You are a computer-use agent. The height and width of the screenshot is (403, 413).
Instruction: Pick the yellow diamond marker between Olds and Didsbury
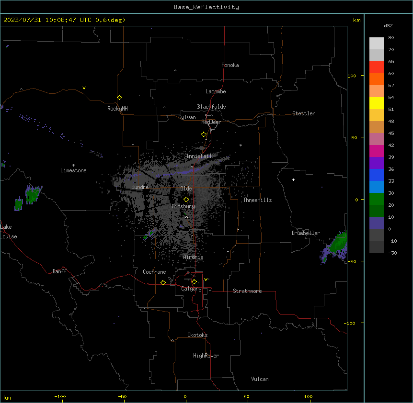pos(186,200)
